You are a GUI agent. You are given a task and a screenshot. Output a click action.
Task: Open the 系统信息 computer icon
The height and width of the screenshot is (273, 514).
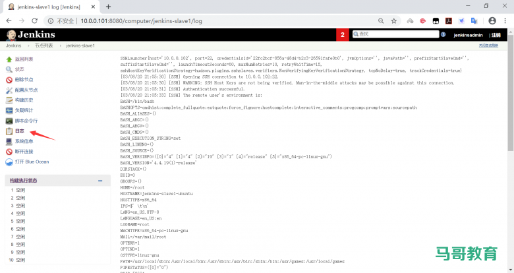coord(9,141)
